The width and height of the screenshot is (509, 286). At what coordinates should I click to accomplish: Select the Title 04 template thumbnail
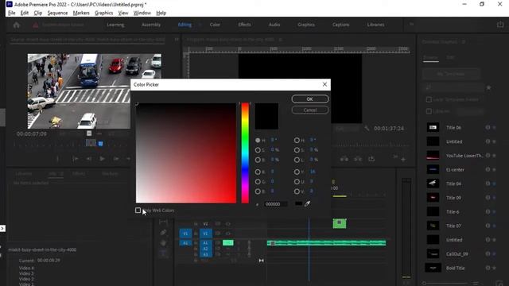(433, 184)
